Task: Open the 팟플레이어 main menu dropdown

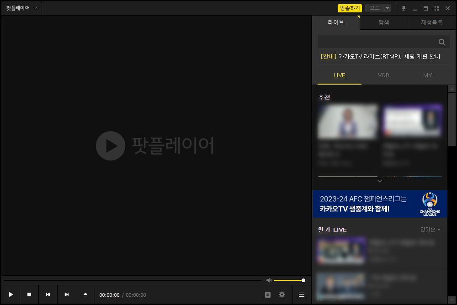Action: [21, 8]
